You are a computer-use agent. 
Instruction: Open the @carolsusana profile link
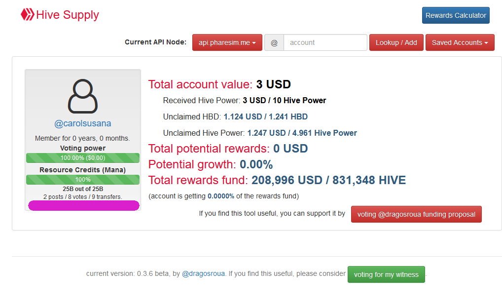tap(83, 123)
